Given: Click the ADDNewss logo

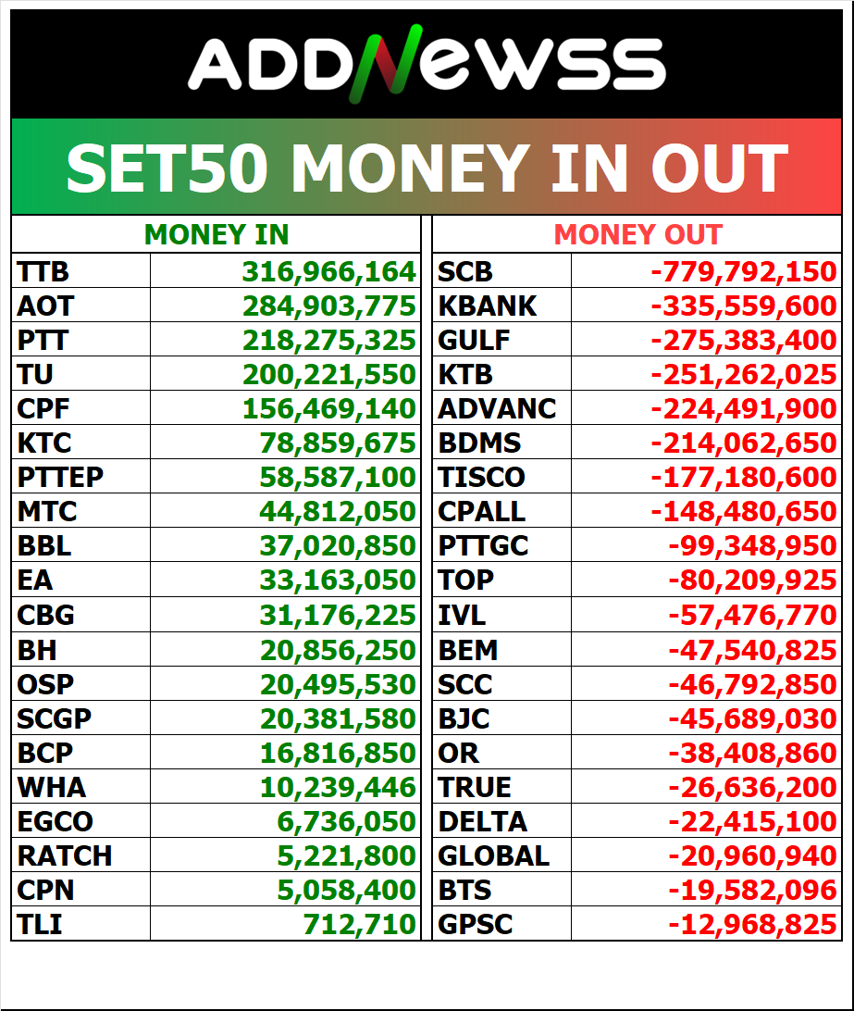Looking at the screenshot, I should coord(427,64).
